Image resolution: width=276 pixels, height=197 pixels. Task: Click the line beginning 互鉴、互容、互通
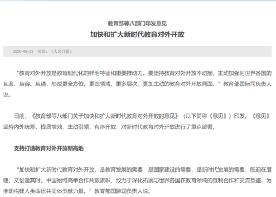(137, 84)
